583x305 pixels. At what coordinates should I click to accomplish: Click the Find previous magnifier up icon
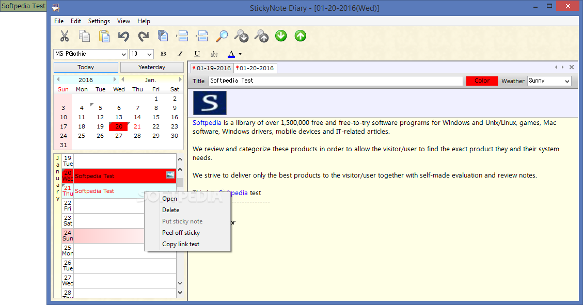(x=261, y=36)
